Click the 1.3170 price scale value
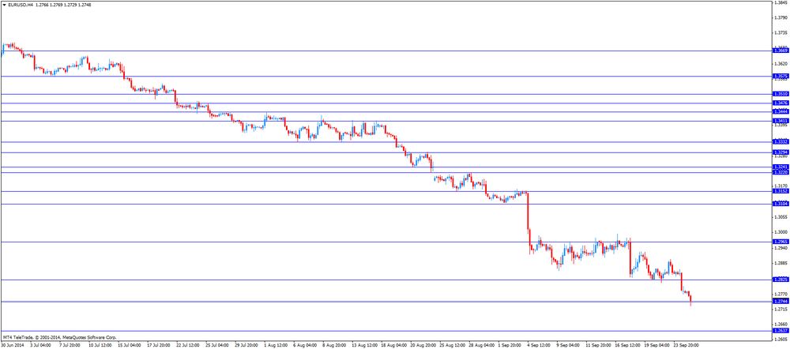790x349 pixels. (x=781, y=186)
